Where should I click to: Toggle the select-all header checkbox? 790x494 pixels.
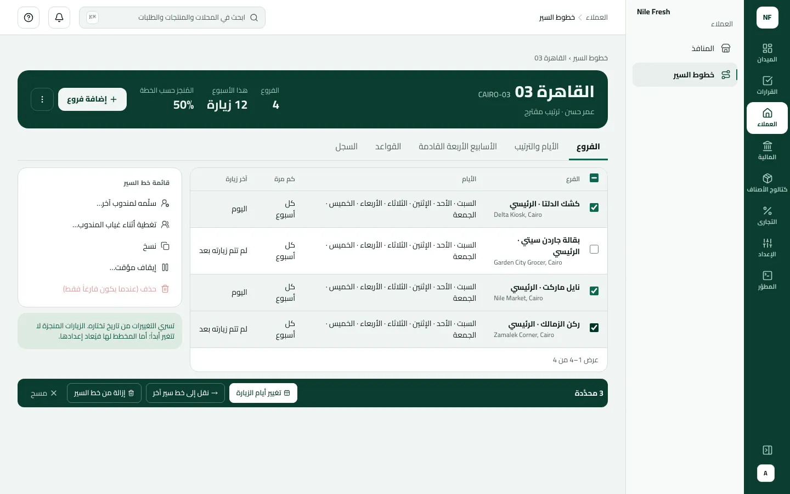[594, 178]
